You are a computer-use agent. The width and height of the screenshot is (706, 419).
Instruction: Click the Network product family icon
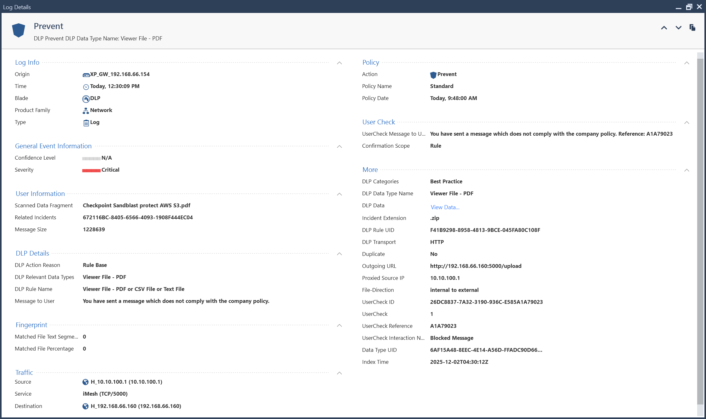click(x=85, y=110)
